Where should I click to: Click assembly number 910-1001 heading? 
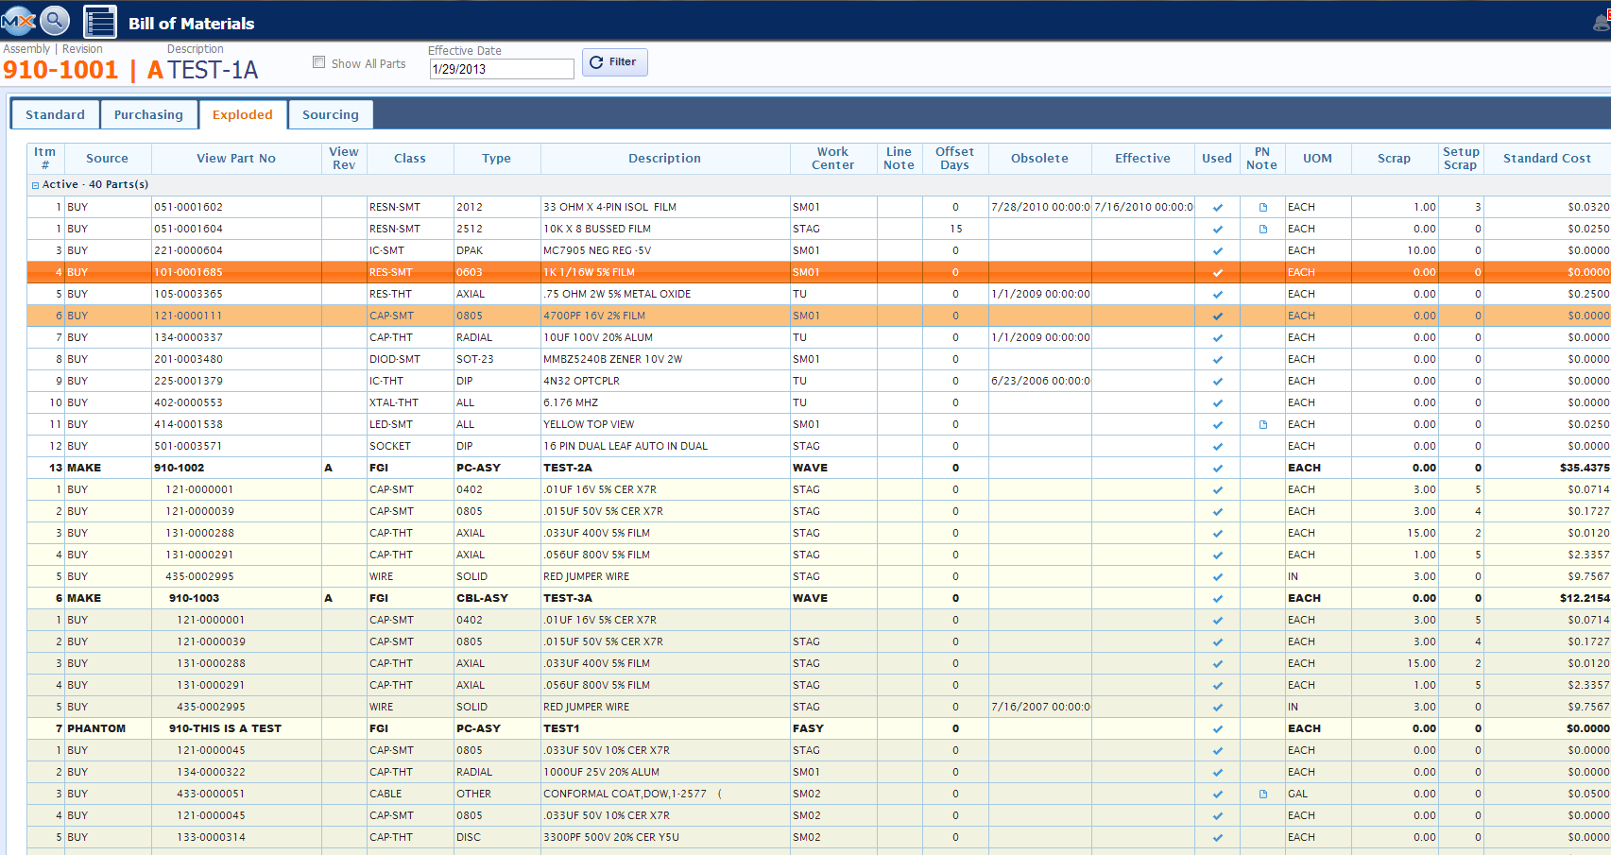[x=60, y=70]
